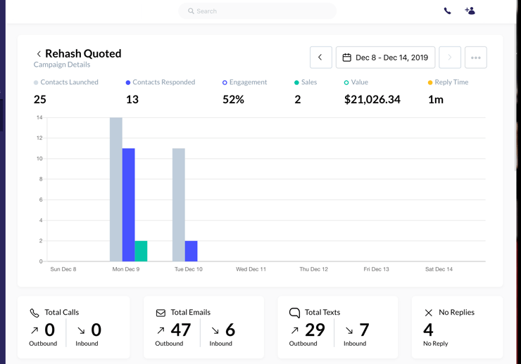
Task: Open the Dec 8 - Dec 14 date picker
Action: tap(385, 58)
